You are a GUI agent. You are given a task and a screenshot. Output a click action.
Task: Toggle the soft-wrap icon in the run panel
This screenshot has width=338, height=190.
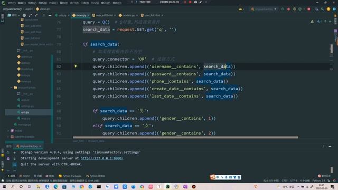coord(14,165)
